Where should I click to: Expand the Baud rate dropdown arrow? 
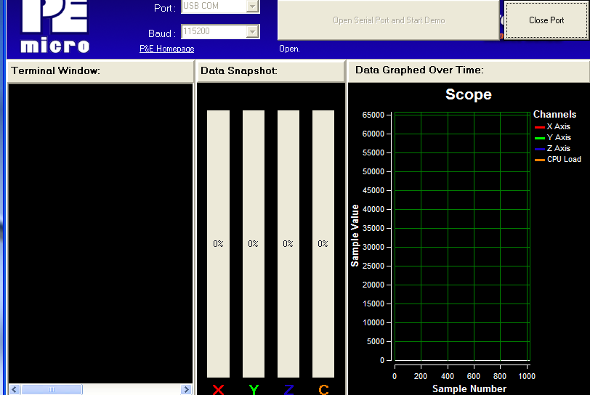(x=252, y=32)
